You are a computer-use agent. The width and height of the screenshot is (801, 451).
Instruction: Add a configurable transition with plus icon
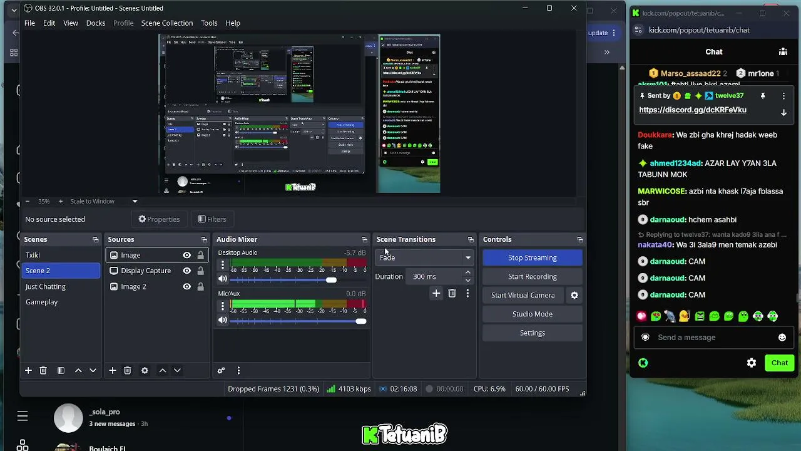click(436, 293)
